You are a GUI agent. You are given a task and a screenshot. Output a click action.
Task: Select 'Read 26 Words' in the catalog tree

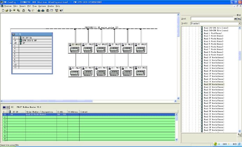click(x=214, y=85)
